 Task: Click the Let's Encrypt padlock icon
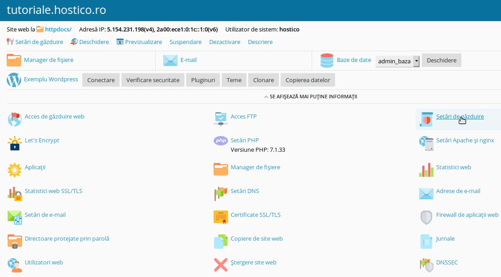click(x=15, y=144)
